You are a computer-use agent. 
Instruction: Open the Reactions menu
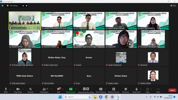125,90
